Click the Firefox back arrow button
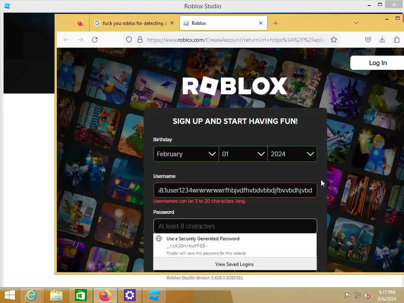 coord(66,40)
